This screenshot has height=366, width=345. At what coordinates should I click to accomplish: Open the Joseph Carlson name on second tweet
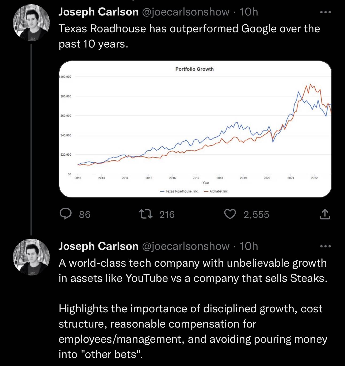coord(98,246)
